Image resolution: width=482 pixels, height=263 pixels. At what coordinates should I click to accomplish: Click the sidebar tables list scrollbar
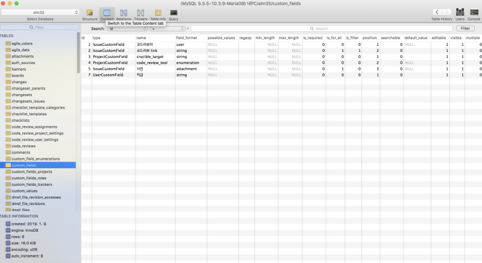[x=78, y=53]
